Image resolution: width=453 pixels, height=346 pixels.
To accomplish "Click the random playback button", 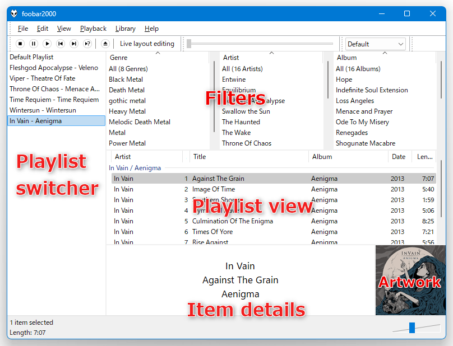I will 87,44.
